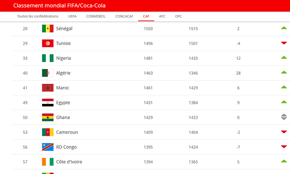The height and width of the screenshot is (174, 290).
Task: Click the Ghana flag icon
Action: click(48, 117)
